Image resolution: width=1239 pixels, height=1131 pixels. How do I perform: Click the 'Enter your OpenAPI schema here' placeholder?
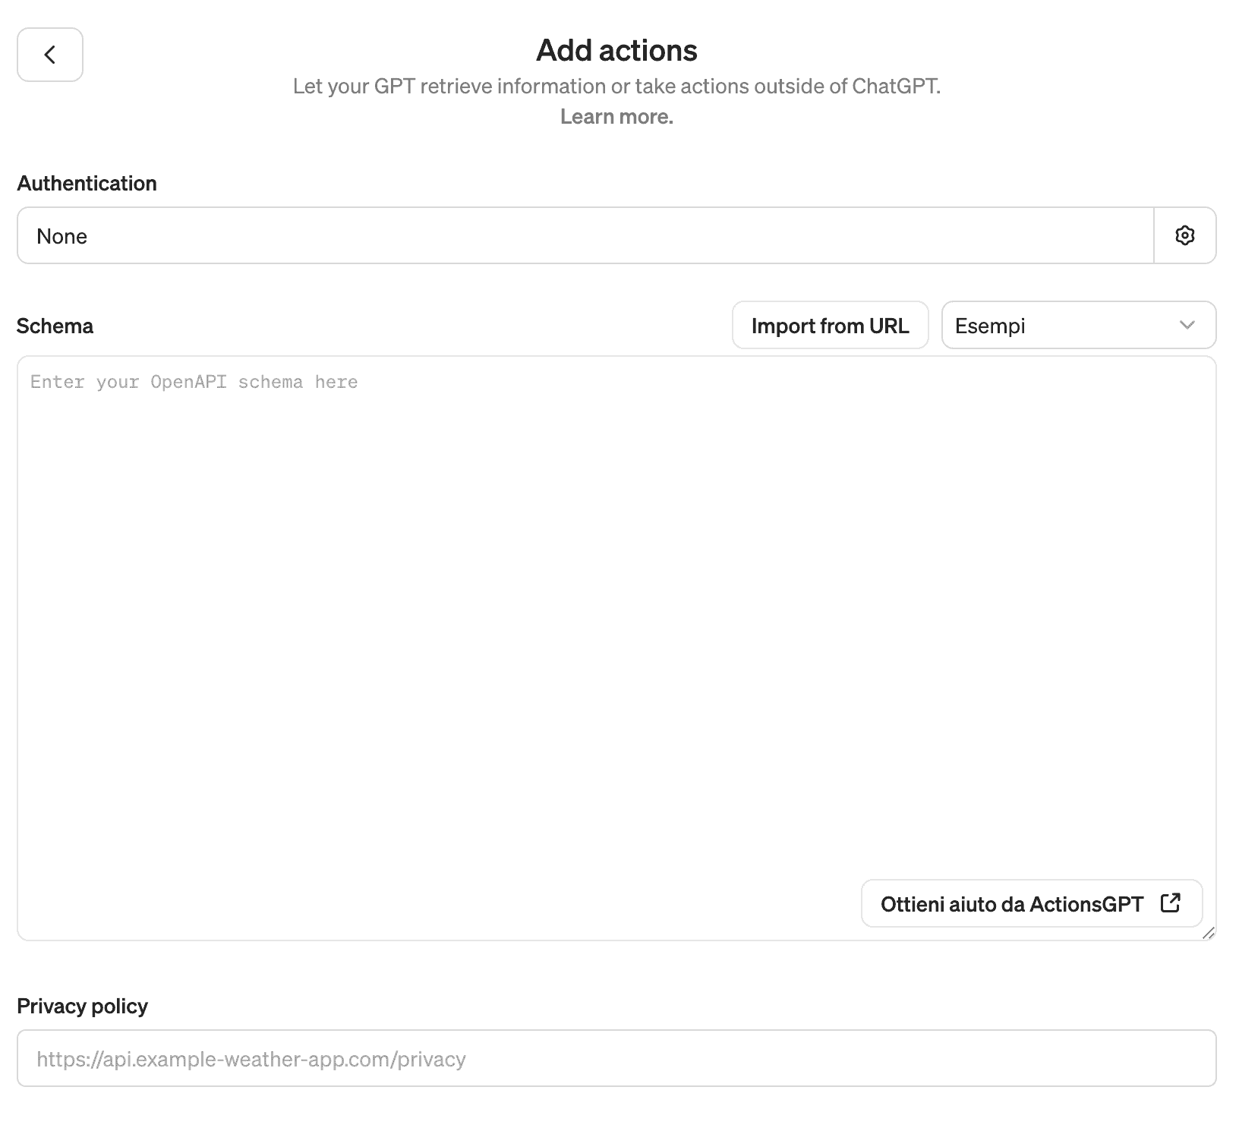click(194, 382)
